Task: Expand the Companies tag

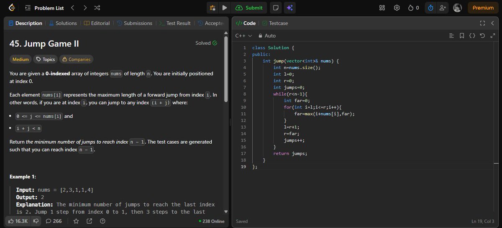Action: coord(76,59)
